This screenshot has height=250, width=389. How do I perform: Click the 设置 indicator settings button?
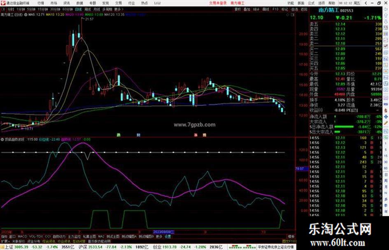click(x=168, y=236)
